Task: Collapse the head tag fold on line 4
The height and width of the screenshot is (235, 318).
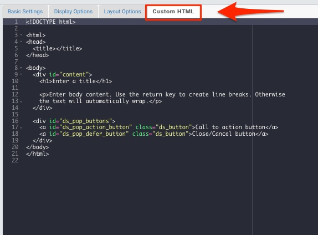Action: [21, 42]
